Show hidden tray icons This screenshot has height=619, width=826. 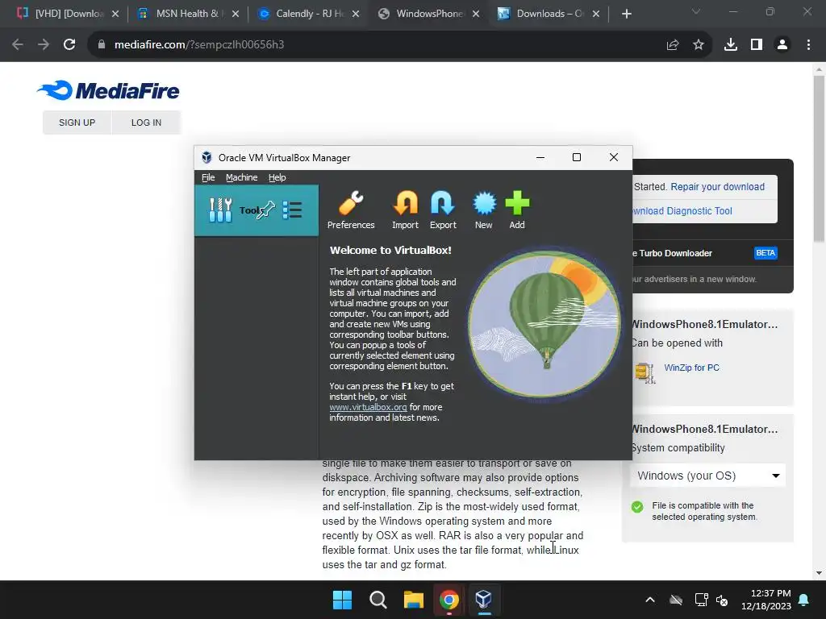coord(650,600)
